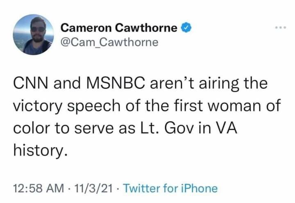Click the blue verified checkmark badge
The image size is (295, 203).
pyautogui.click(x=185, y=28)
